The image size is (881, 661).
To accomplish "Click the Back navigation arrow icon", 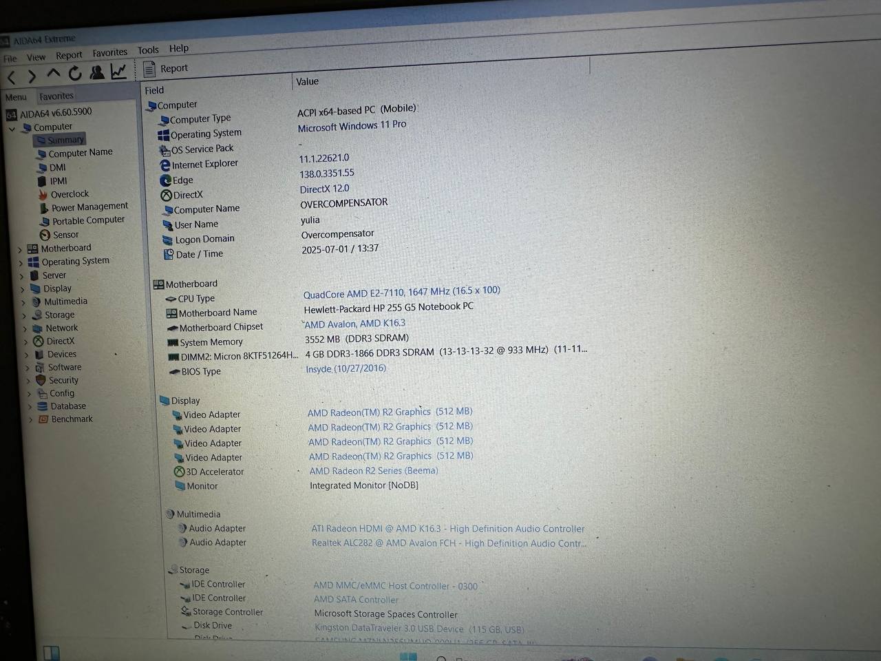I will [12, 77].
